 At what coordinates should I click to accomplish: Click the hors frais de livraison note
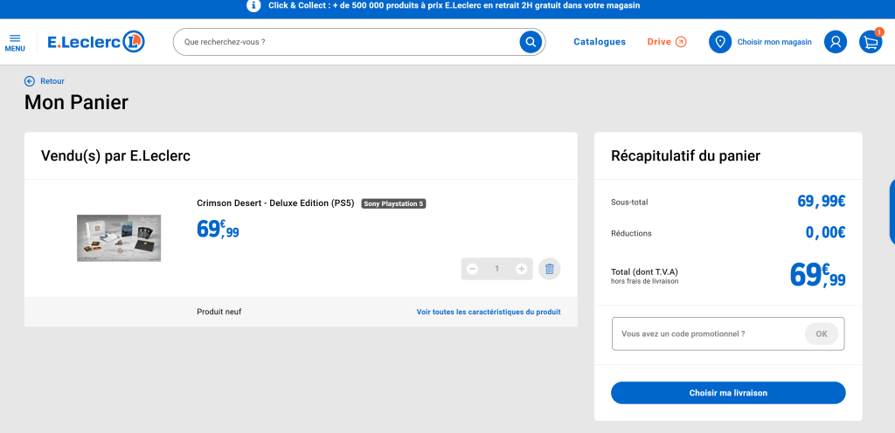click(x=644, y=281)
